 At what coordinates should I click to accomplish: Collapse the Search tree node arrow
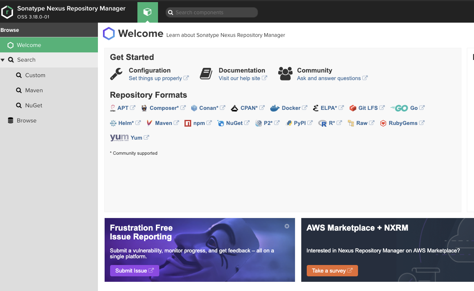tap(3, 60)
